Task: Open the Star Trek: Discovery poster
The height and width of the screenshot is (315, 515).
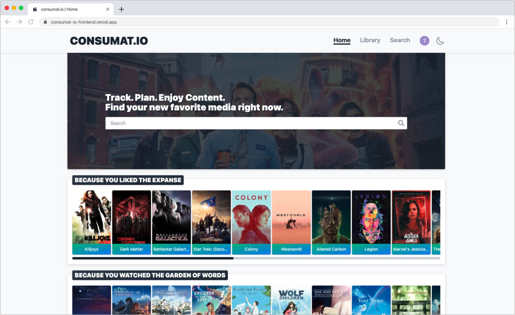Action: pos(211,217)
